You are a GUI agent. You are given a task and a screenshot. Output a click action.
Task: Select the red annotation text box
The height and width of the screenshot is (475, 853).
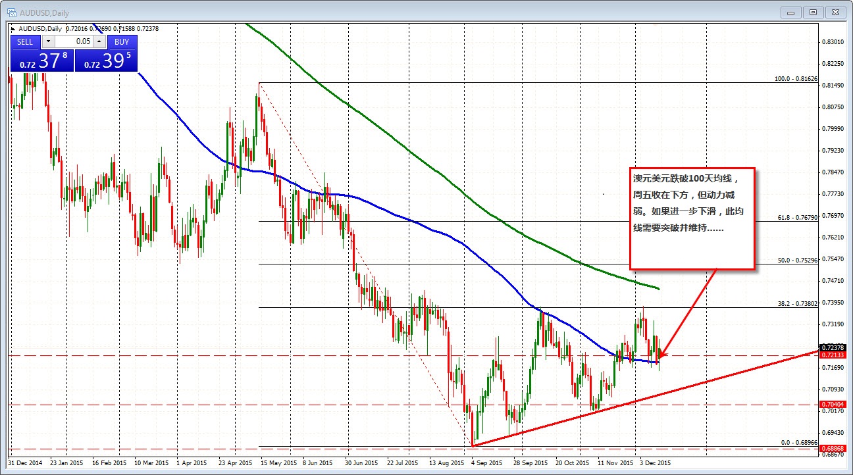pos(692,218)
